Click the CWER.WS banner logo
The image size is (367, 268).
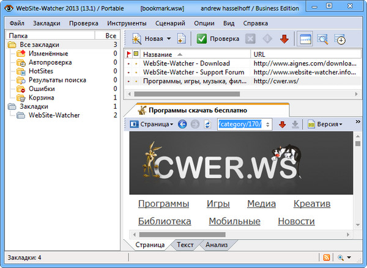coord(241,163)
